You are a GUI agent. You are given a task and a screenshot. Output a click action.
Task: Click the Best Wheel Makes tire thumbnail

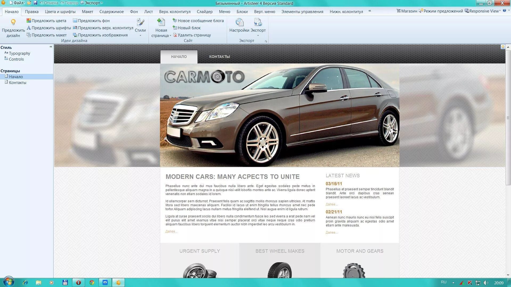tap(280, 270)
